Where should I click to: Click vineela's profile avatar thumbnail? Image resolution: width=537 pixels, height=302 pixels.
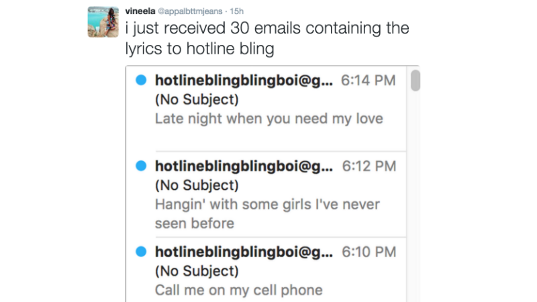point(103,22)
